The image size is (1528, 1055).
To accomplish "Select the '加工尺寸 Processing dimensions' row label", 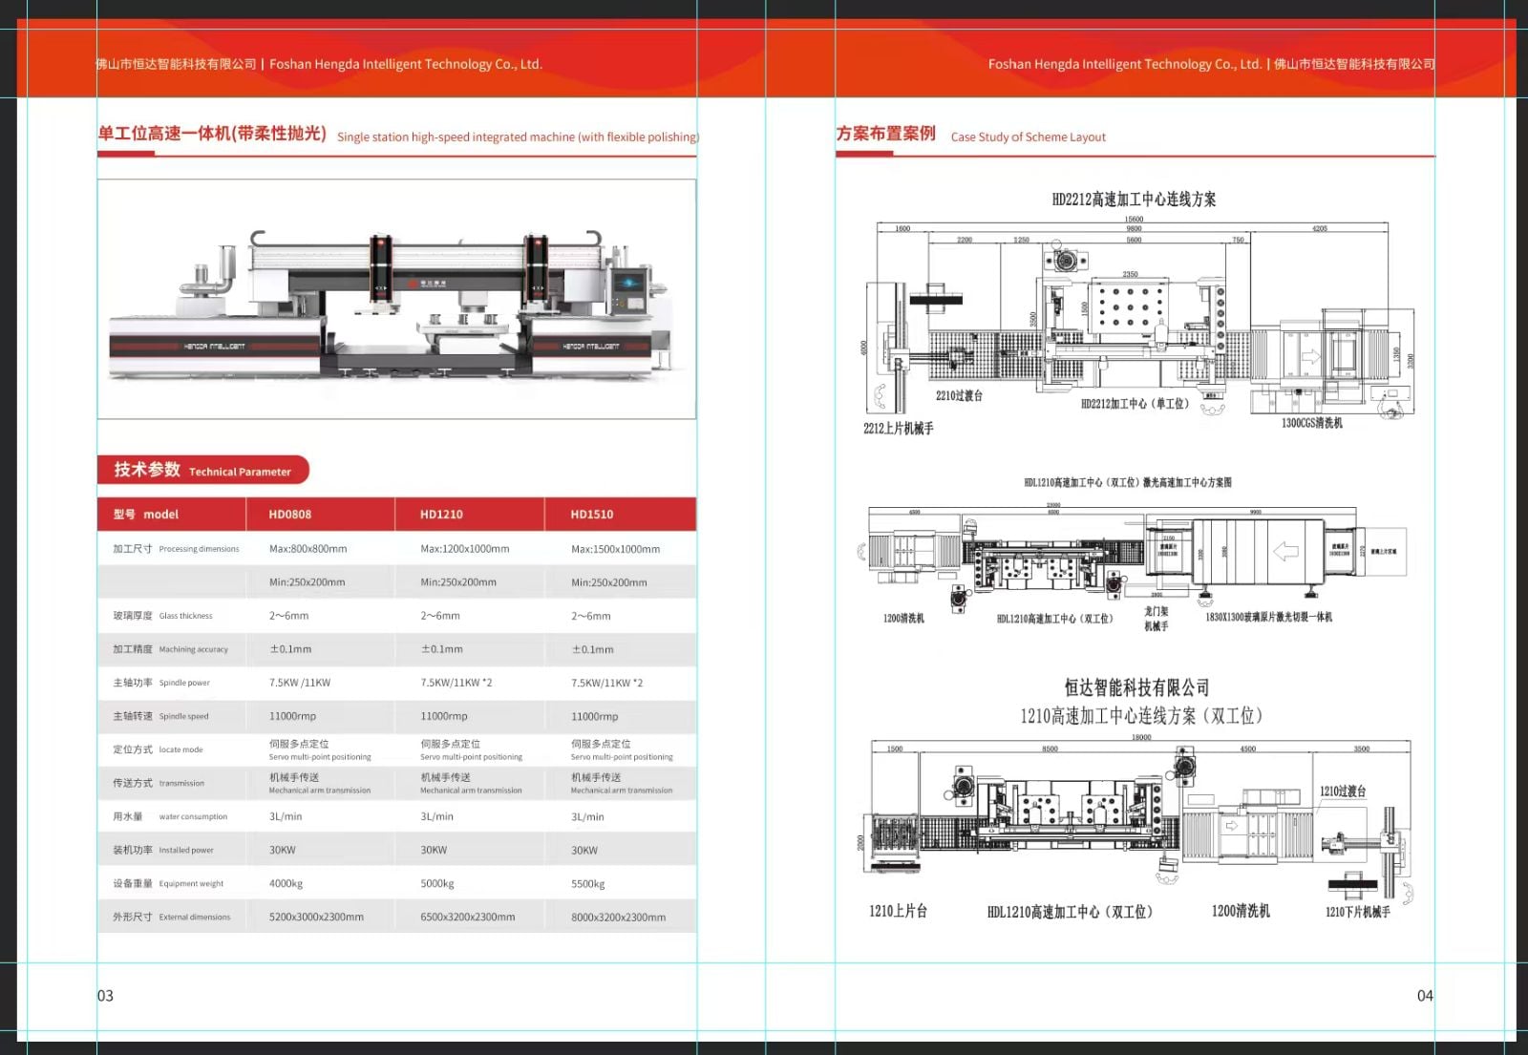I will pos(176,549).
